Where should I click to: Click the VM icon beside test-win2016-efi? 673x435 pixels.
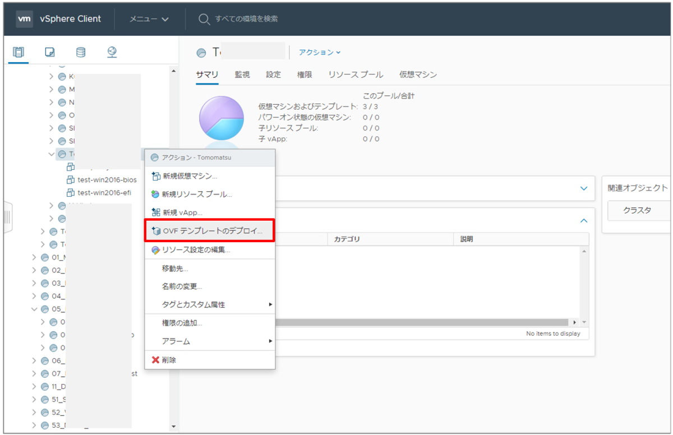coord(71,193)
